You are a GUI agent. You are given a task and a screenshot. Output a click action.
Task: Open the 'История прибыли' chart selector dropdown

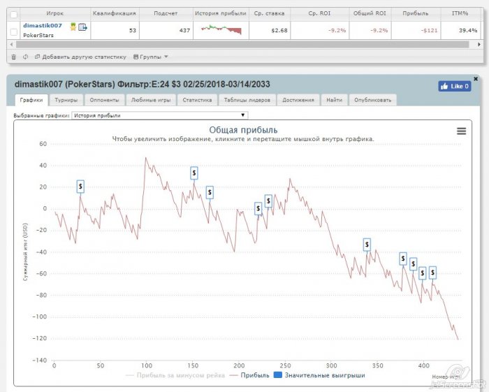click(160, 115)
